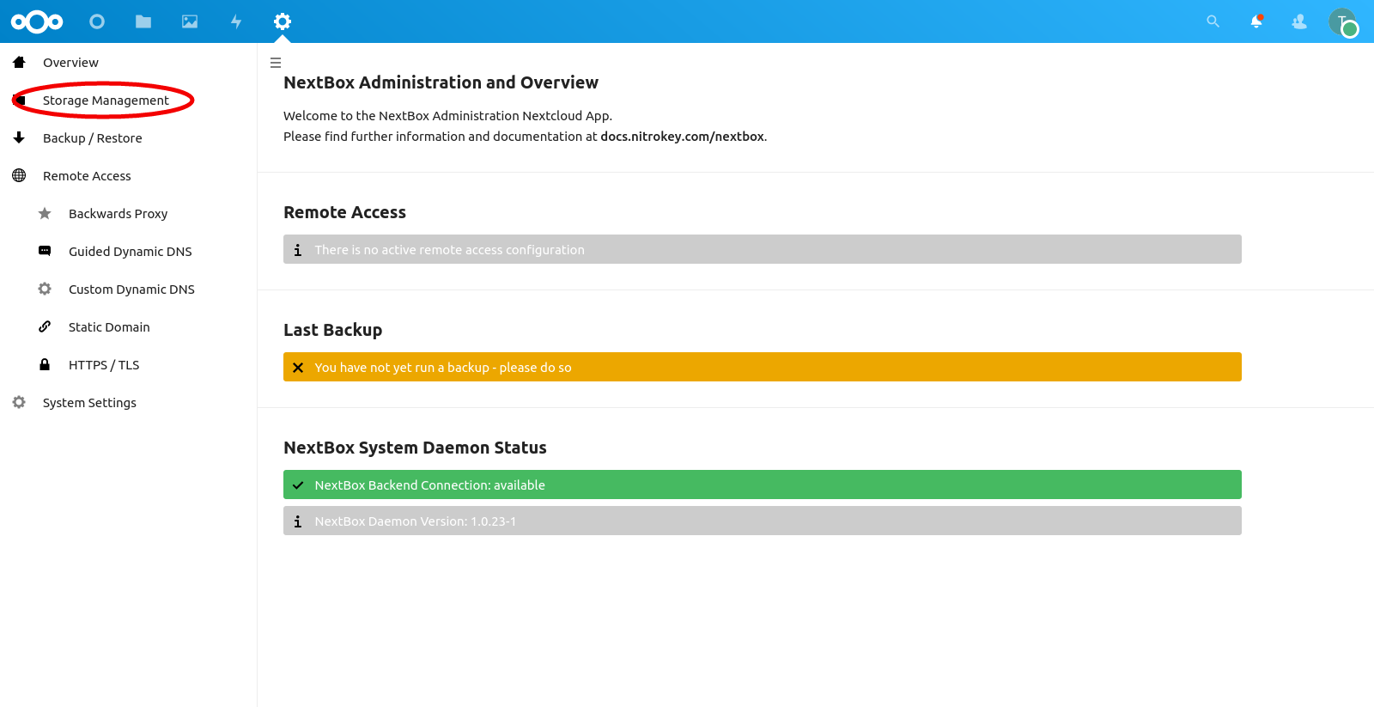Open the notifications bell icon
1374x707 pixels.
click(x=1256, y=21)
